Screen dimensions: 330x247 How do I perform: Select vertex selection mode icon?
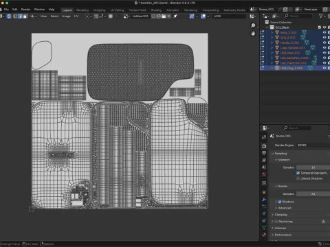pyautogui.click(x=15, y=16)
